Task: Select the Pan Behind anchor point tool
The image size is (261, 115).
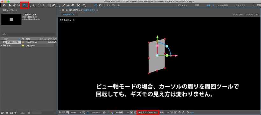Action: (43, 5)
